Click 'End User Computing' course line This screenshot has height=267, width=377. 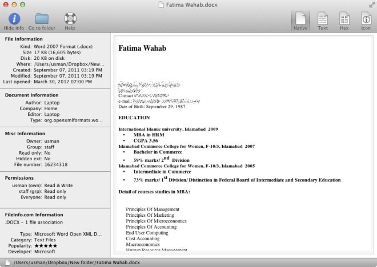pyautogui.click(x=147, y=233)
